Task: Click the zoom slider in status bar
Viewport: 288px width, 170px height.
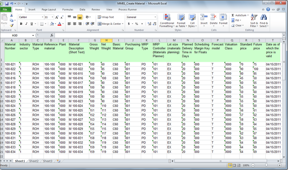Action: pyautogui.click(x=266, y=165)
